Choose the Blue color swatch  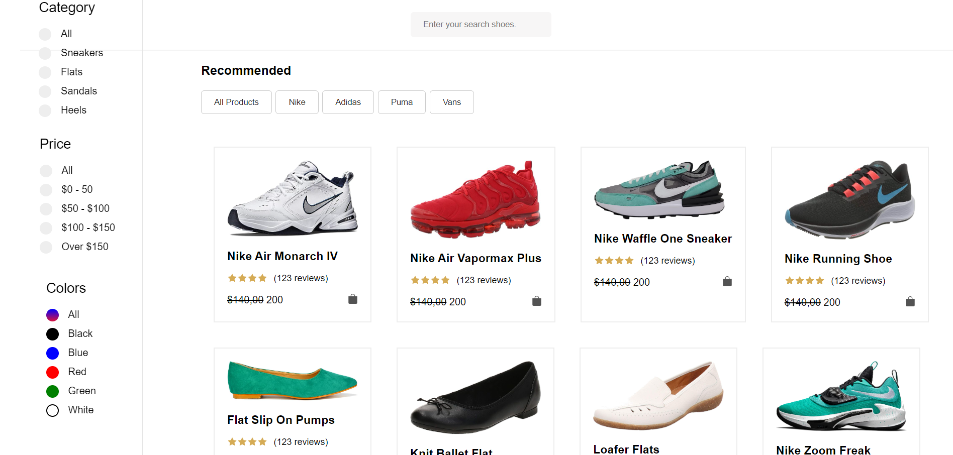pos(53,353)
